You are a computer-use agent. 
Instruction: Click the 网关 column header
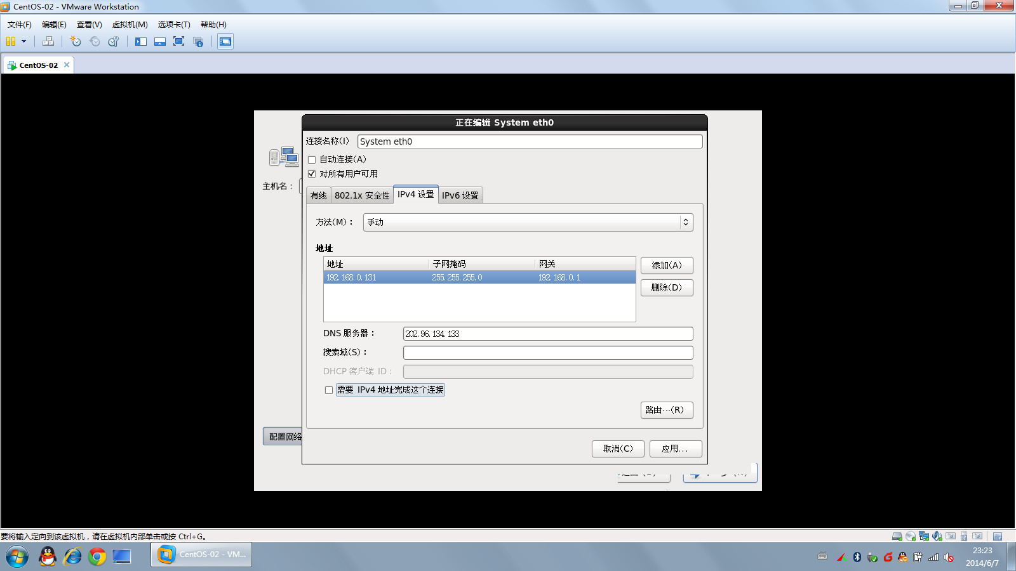point(585,264)
